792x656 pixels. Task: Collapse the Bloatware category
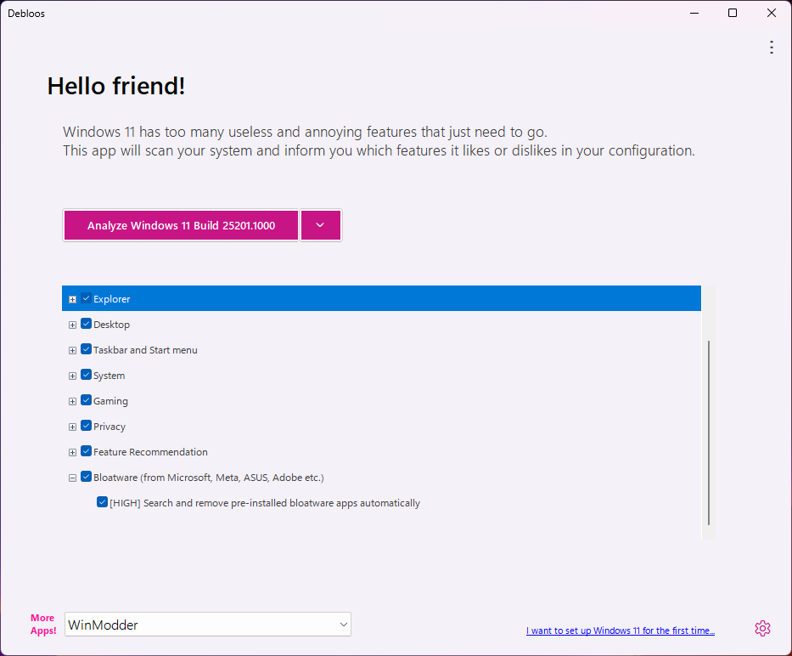click(72, 478)
